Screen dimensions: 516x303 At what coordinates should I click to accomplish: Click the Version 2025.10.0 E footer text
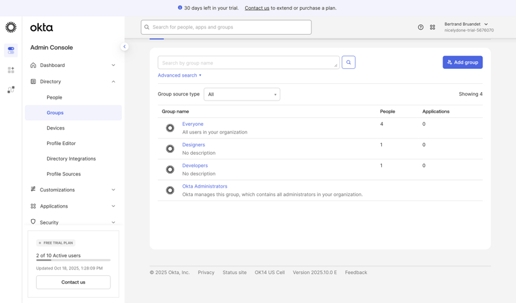[x=315, y=273]
